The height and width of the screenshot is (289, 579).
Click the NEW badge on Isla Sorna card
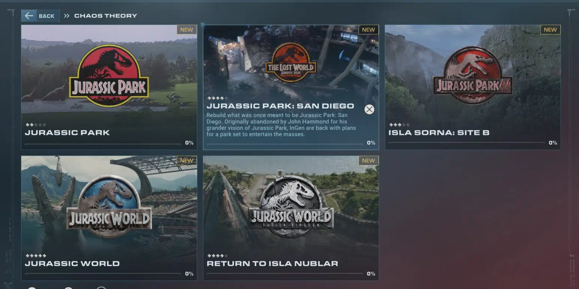(550, 30)
